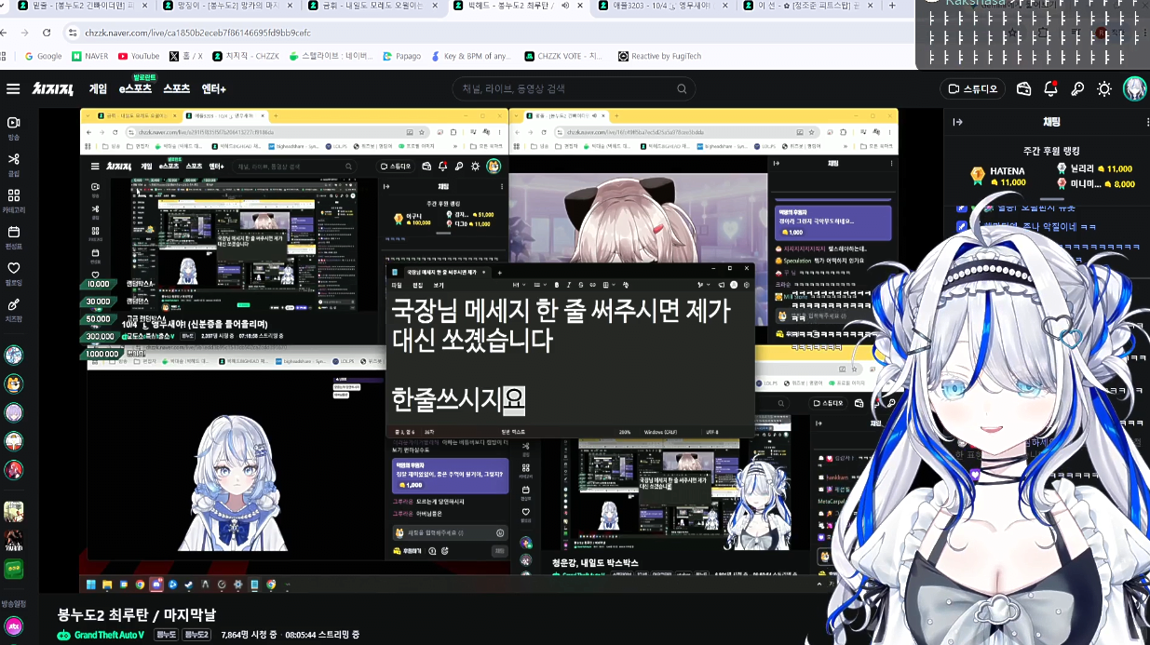
Task: Open the CHZZK VOTE bookmark
Action: (563, 56)
